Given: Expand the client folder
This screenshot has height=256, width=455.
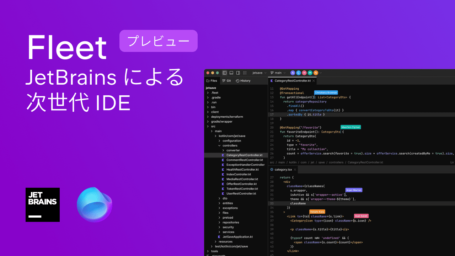Looking at the screenshot, I should pos(208,112).
